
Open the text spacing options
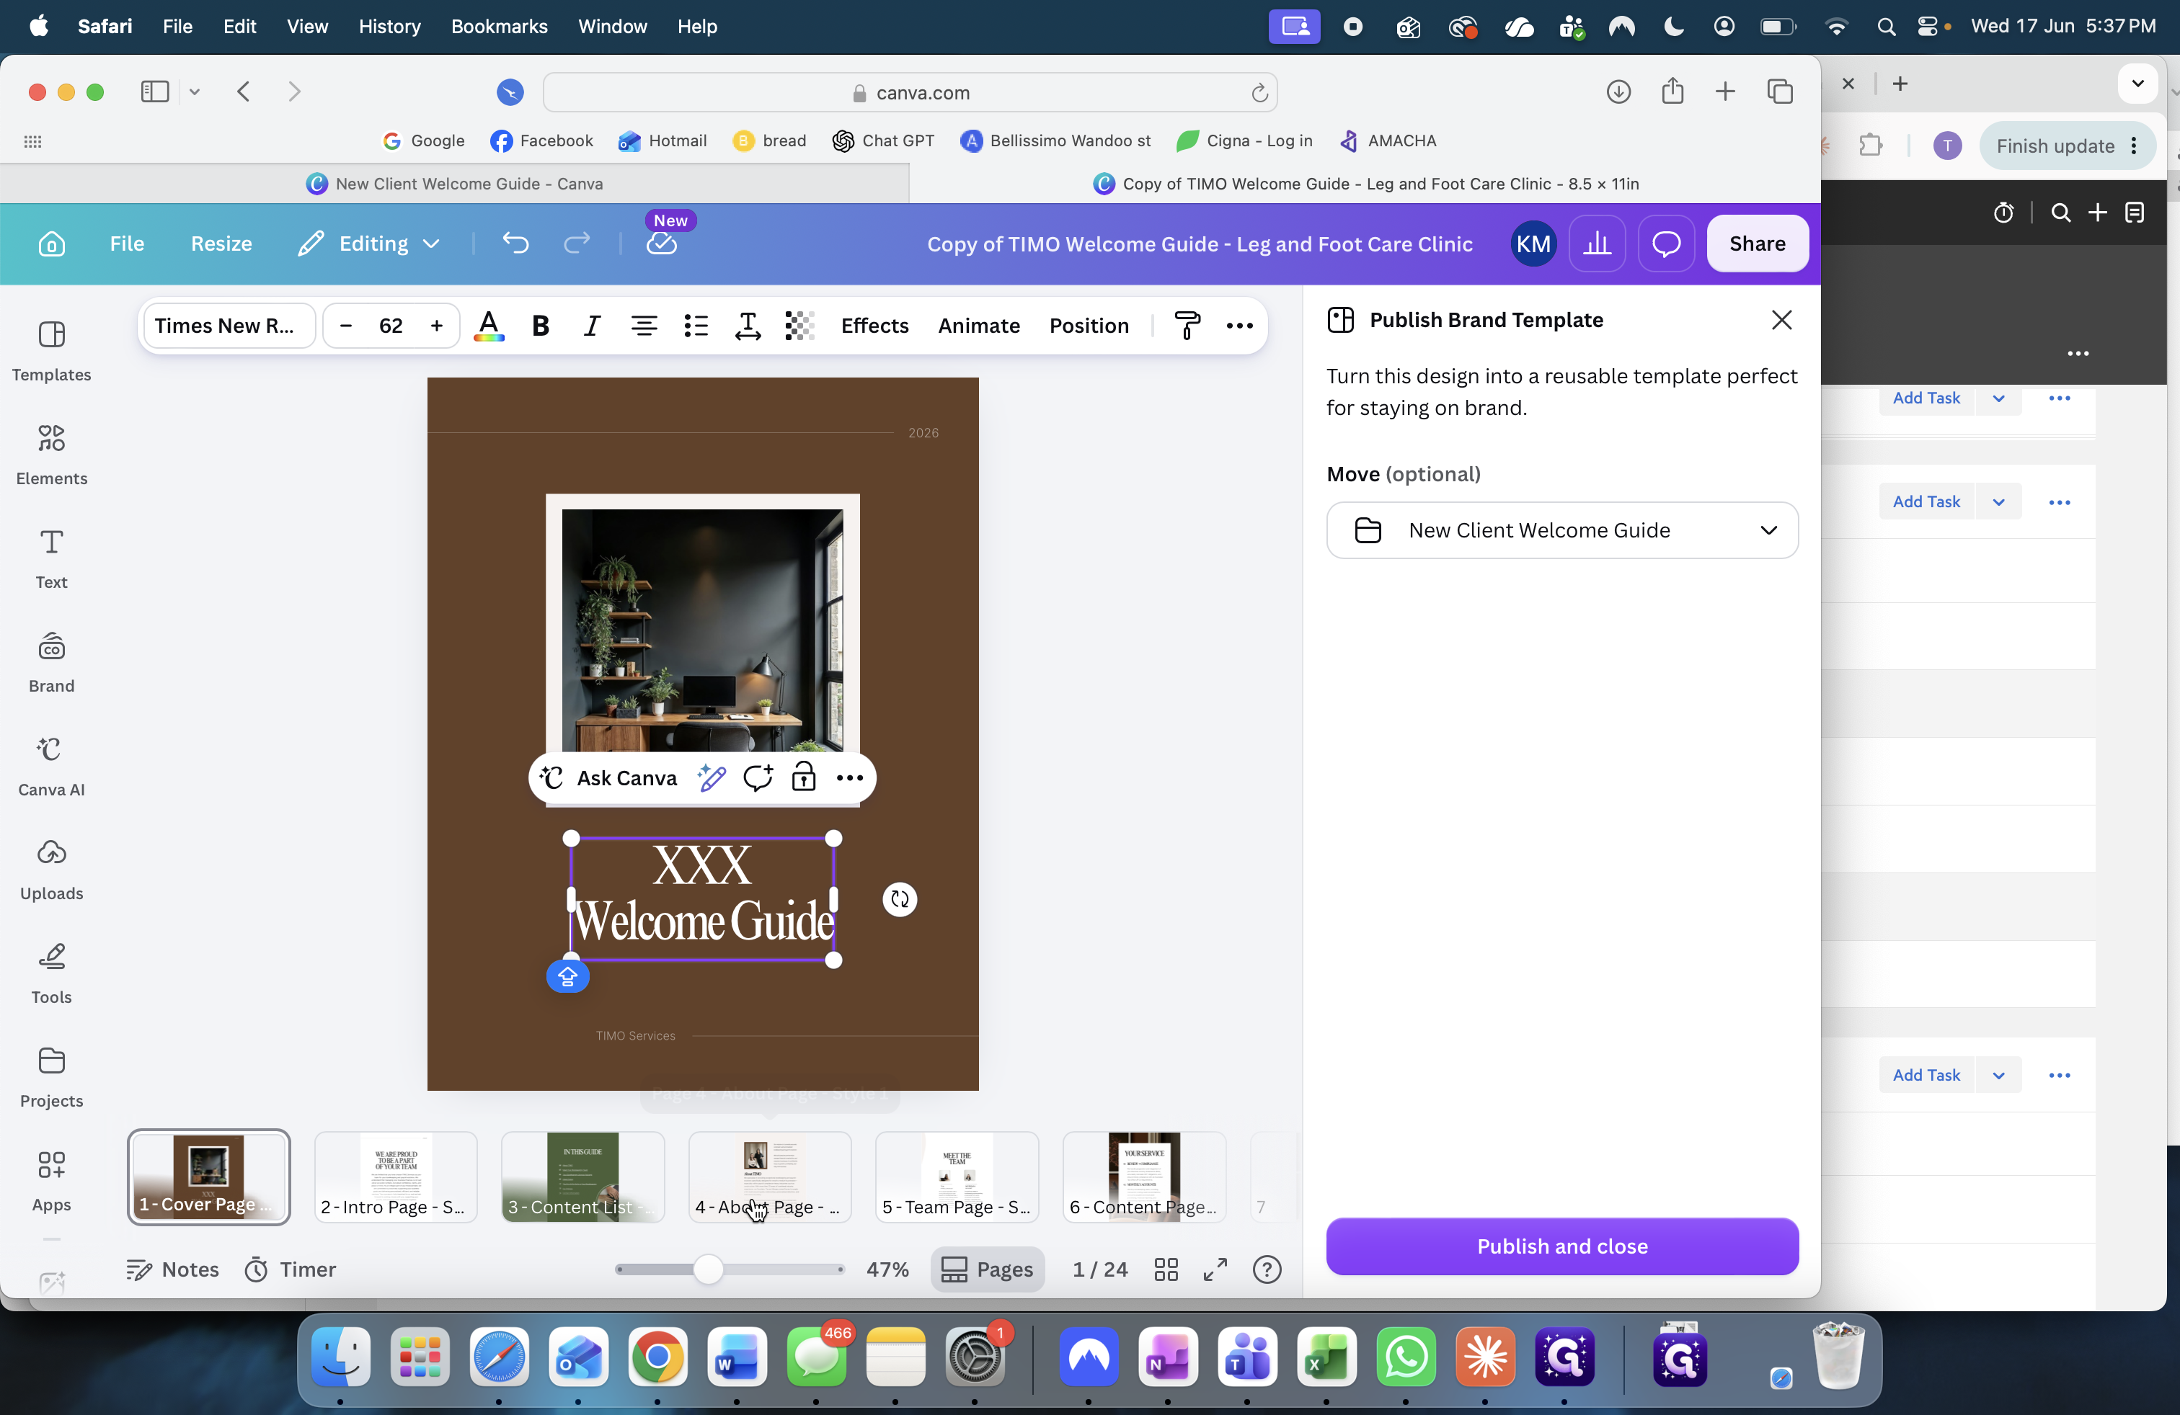748,326
